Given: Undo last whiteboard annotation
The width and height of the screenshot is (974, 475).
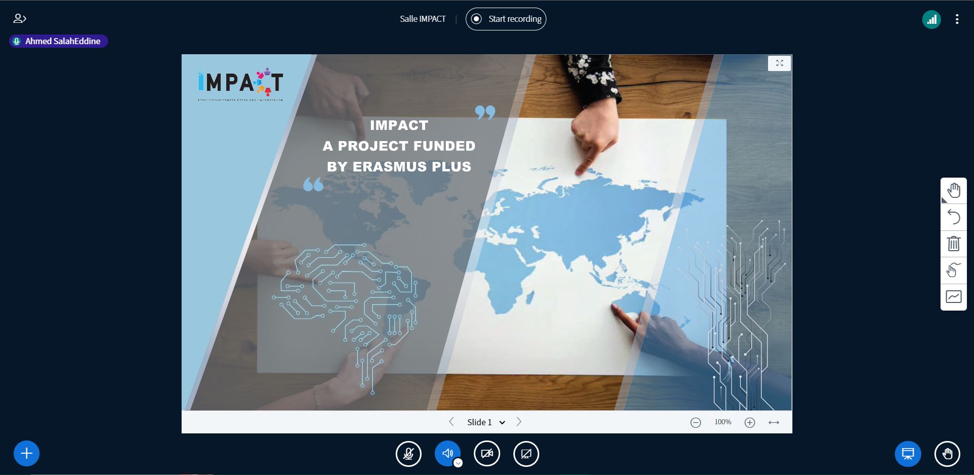Looking at the screenshot, I should coord(953,217).
